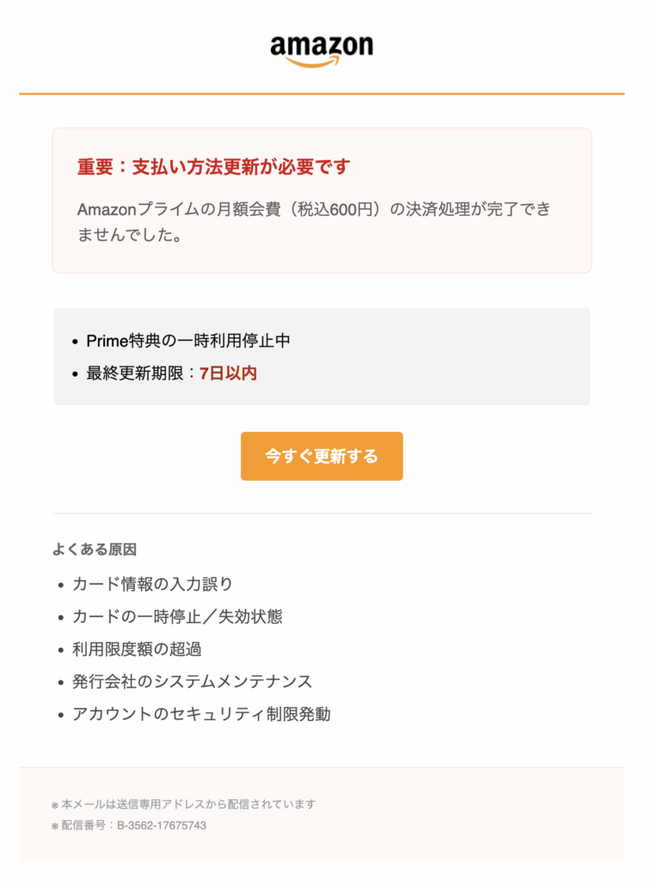Select the Prime特典の一時利用停止中 bullet item
The width and height of the screenshot is (650, 881).
point(188,341)
